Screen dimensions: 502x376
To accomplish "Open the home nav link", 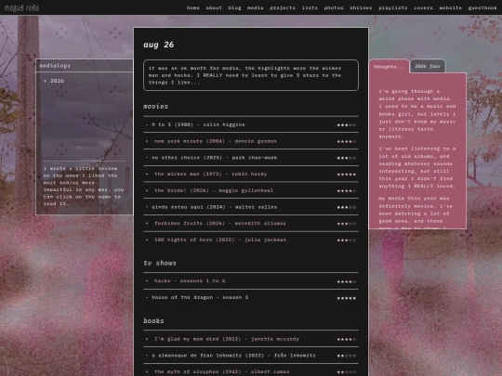I will [x=193, y=7].
